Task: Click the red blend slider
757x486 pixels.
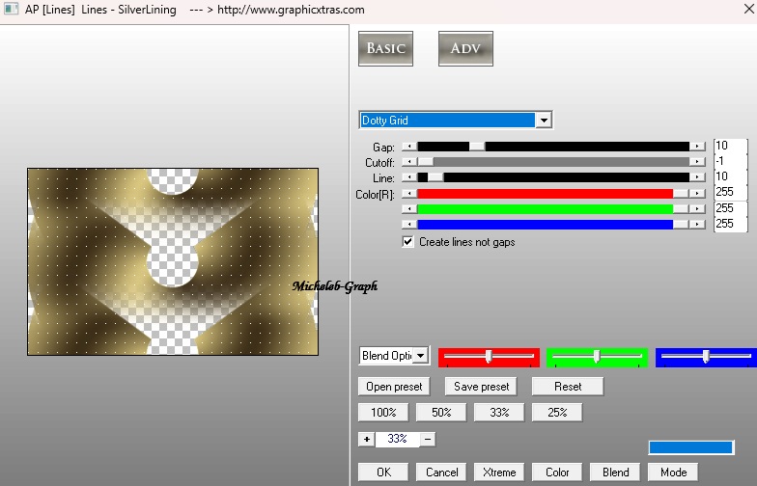Action: point(489,357)
